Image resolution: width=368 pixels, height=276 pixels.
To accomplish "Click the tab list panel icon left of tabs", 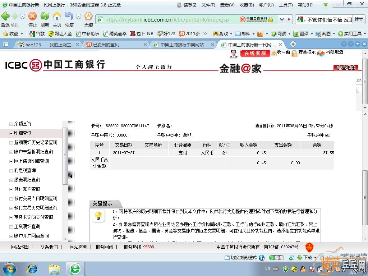I will (x=6, y=44).
